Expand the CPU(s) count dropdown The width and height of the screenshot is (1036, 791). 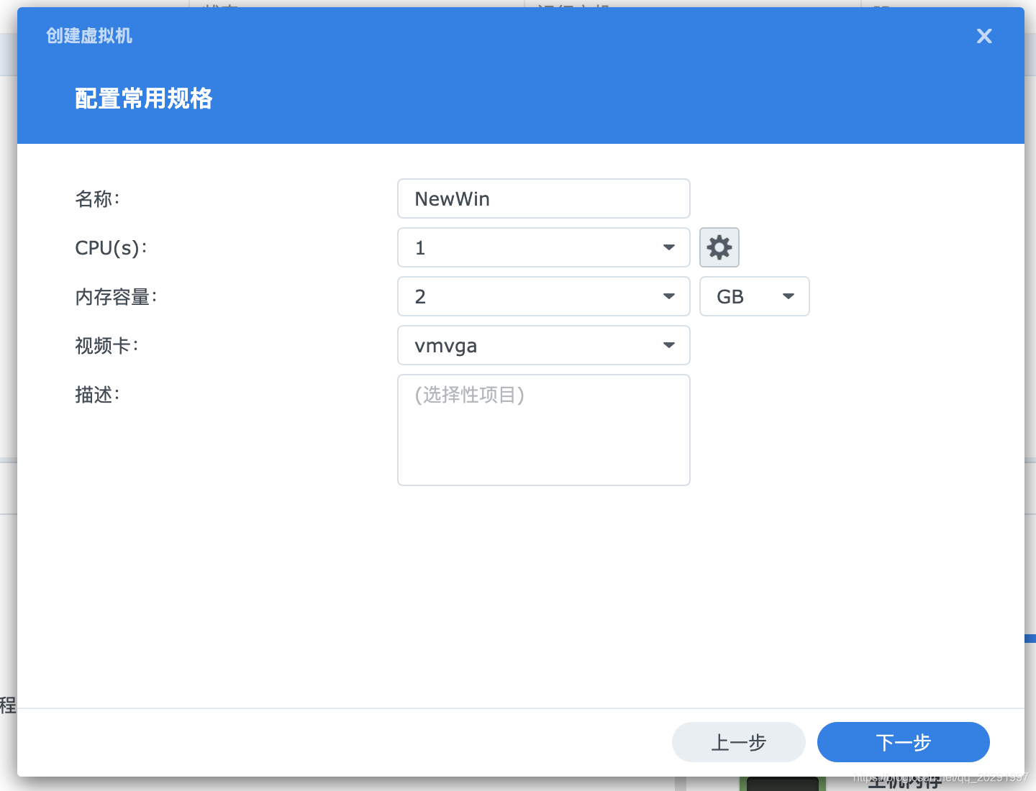click(544, 247)
